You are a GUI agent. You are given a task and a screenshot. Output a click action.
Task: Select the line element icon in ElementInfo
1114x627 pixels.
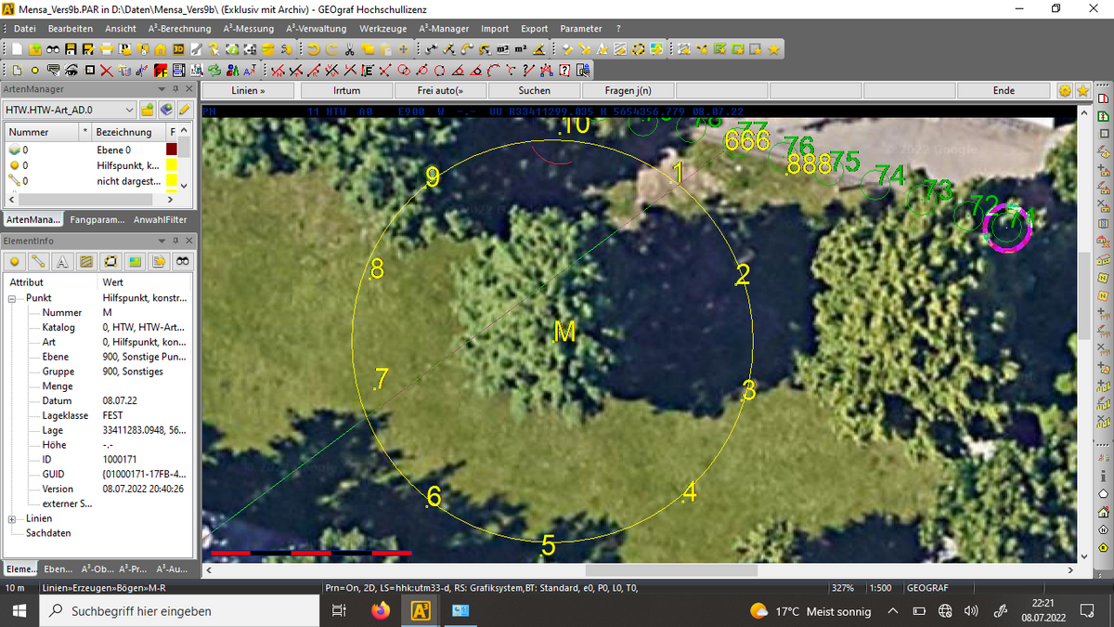coord(38,262)
